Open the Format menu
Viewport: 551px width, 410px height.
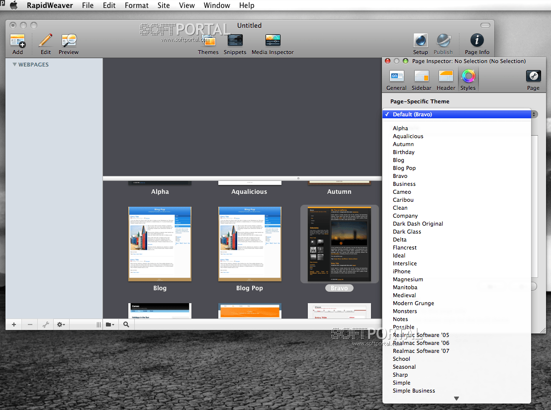click(136, 5)
